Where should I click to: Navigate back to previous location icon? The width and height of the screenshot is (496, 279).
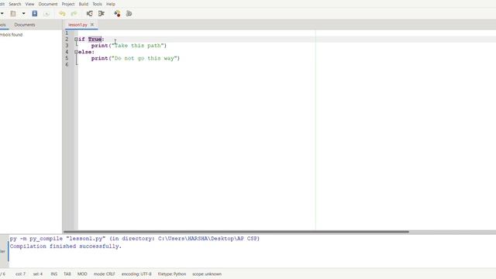coord(90,14)
